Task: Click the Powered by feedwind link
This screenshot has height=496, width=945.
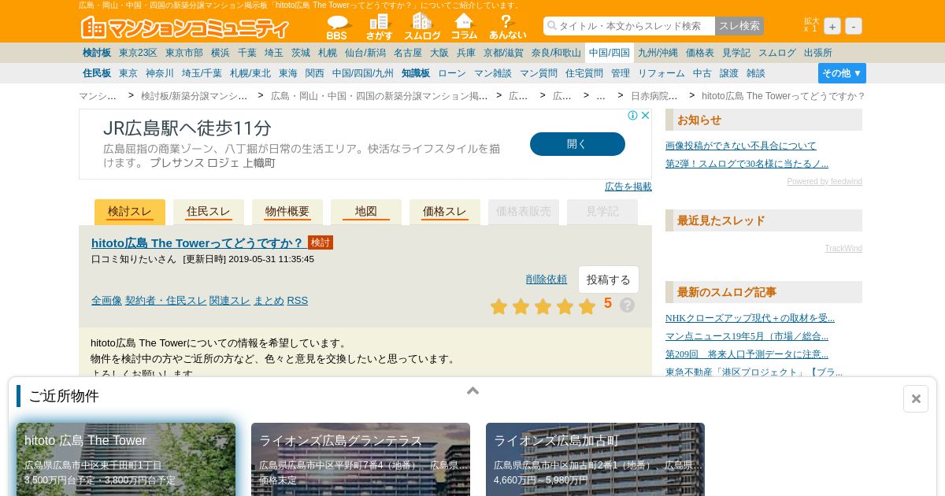Action: 825,182
